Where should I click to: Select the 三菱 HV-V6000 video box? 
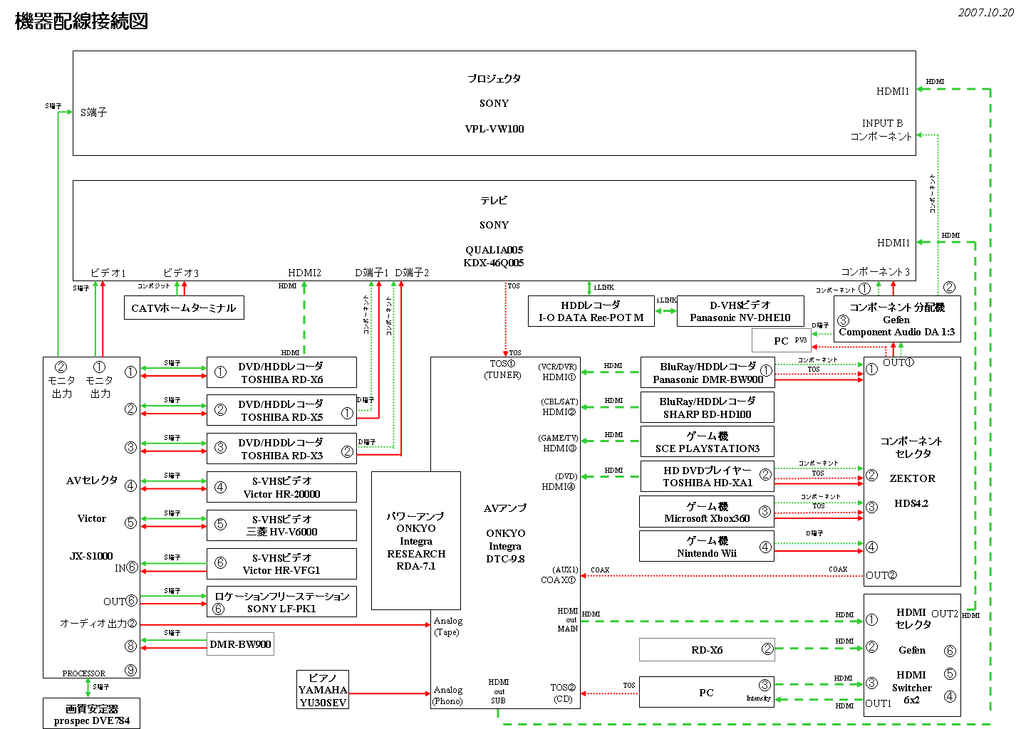click(281, 525)
